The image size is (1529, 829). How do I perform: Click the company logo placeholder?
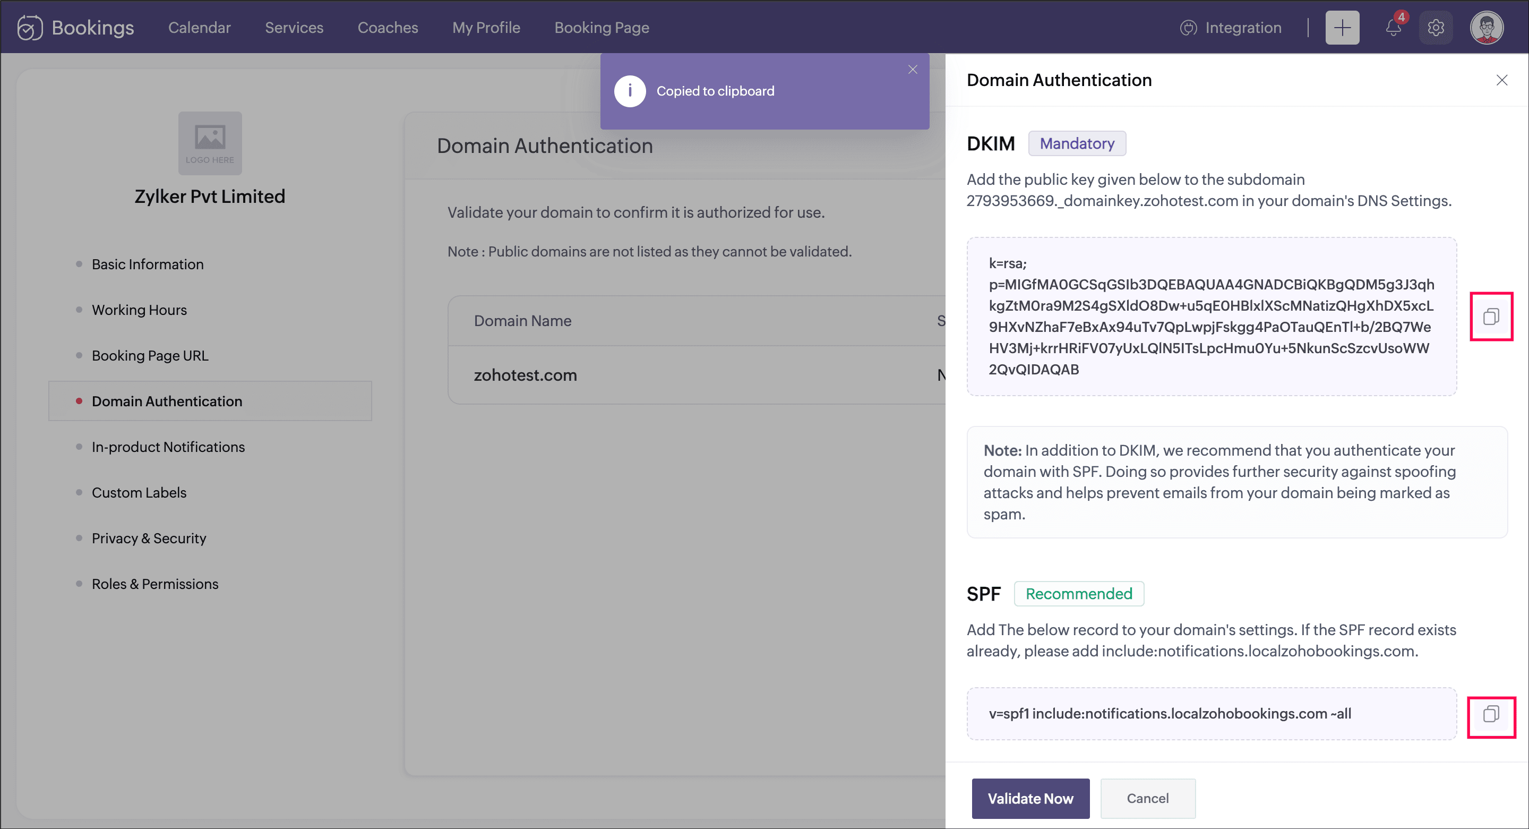click(210, 143)
